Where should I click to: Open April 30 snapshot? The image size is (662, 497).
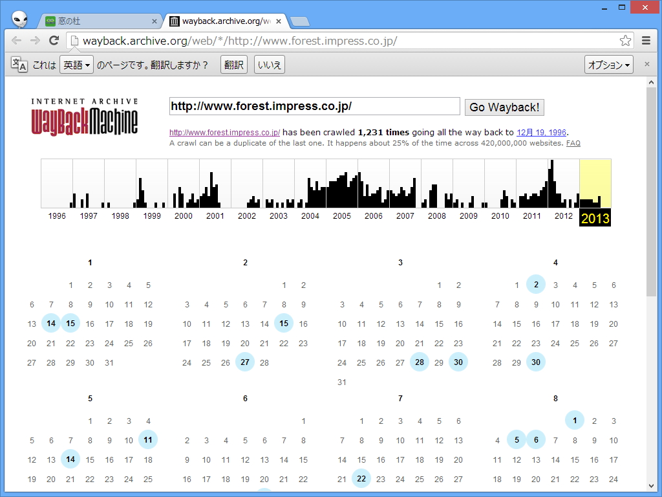click(x=536, y=362)
